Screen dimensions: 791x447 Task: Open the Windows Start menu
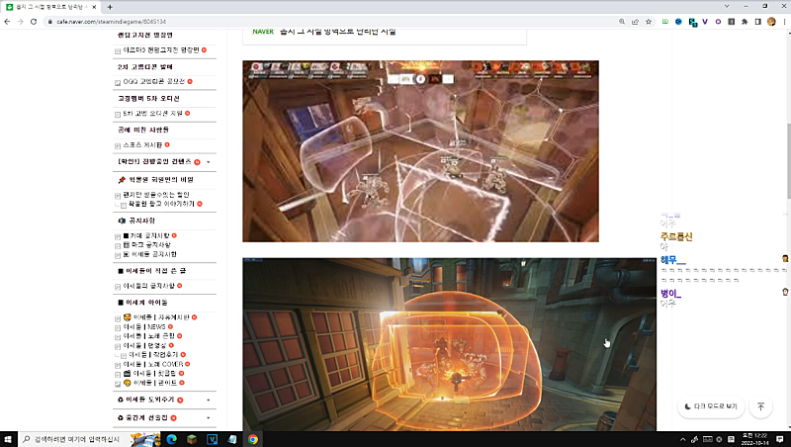point(8,439)
